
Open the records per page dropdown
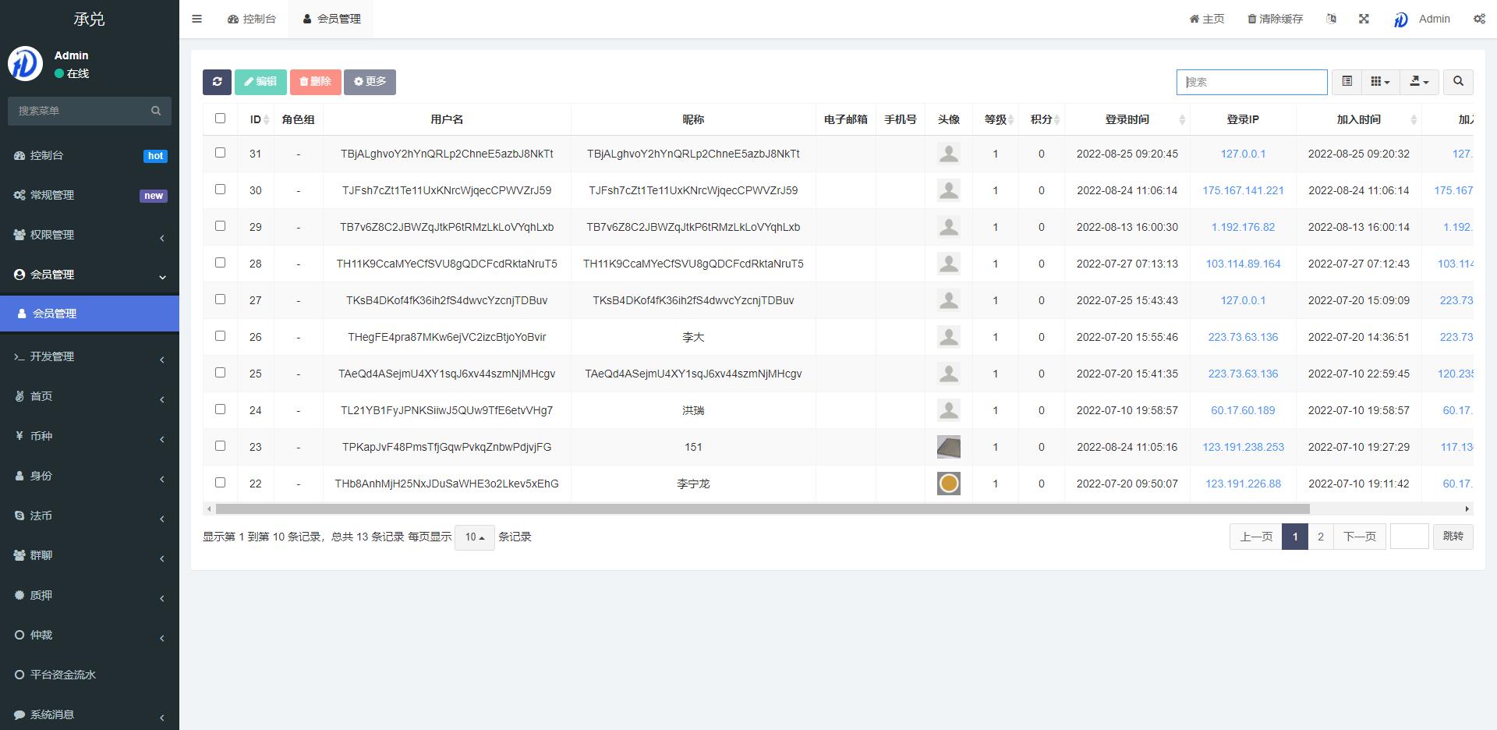474,537
